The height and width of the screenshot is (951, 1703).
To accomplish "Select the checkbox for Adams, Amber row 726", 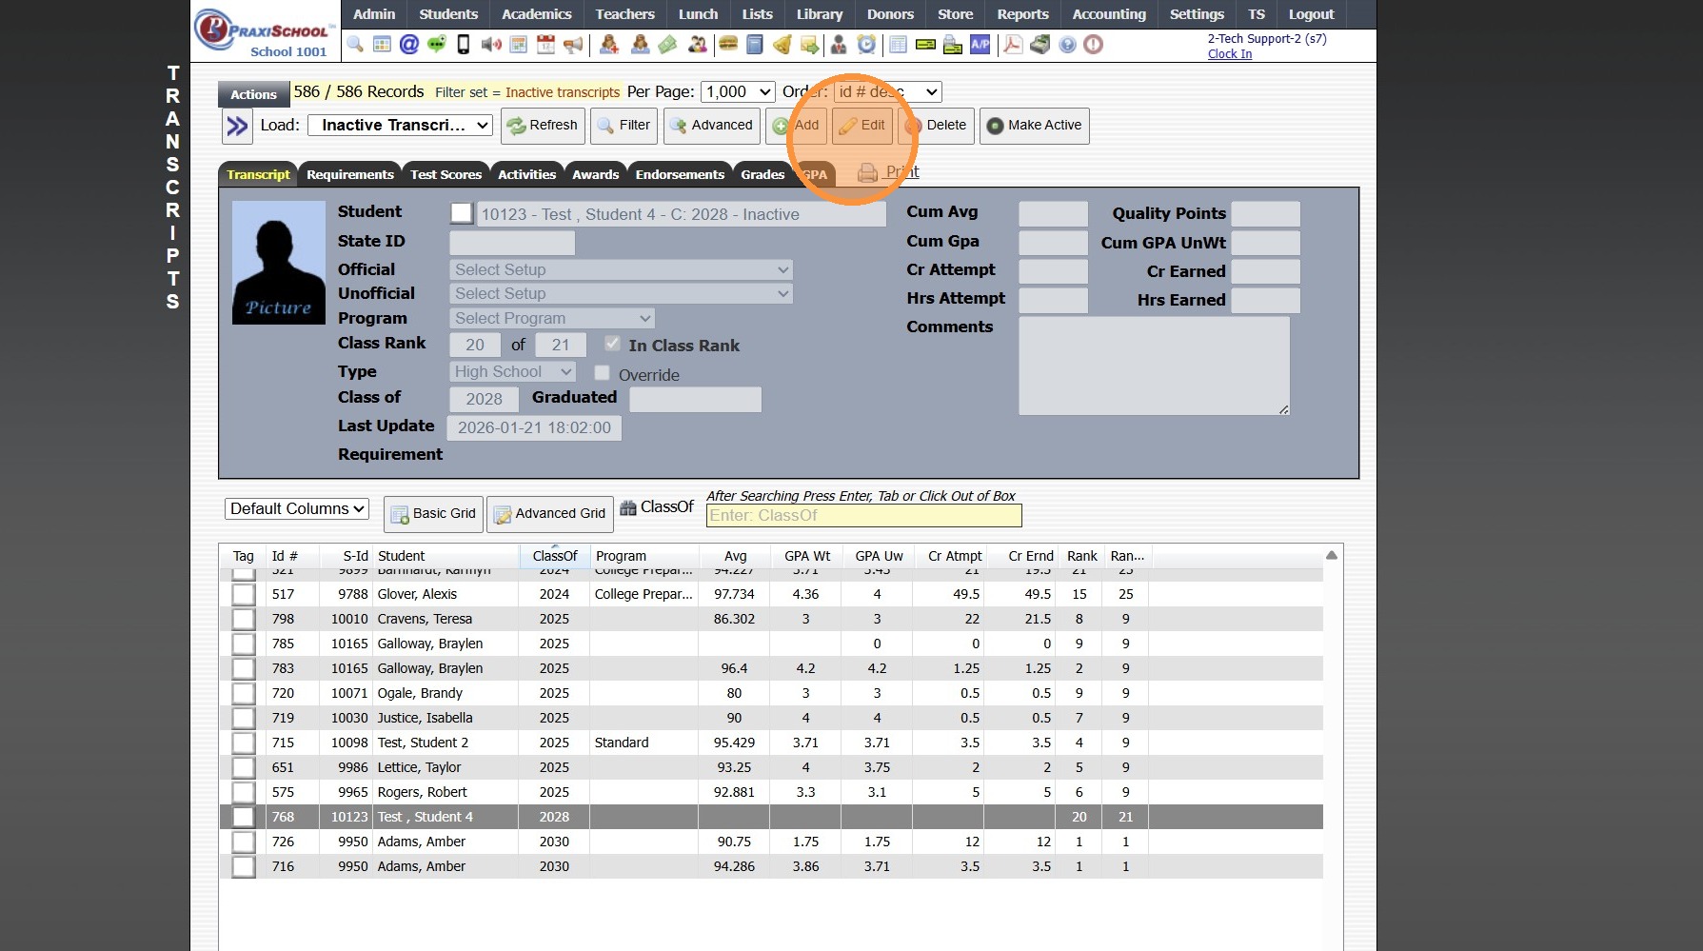I will pos(244,842).
